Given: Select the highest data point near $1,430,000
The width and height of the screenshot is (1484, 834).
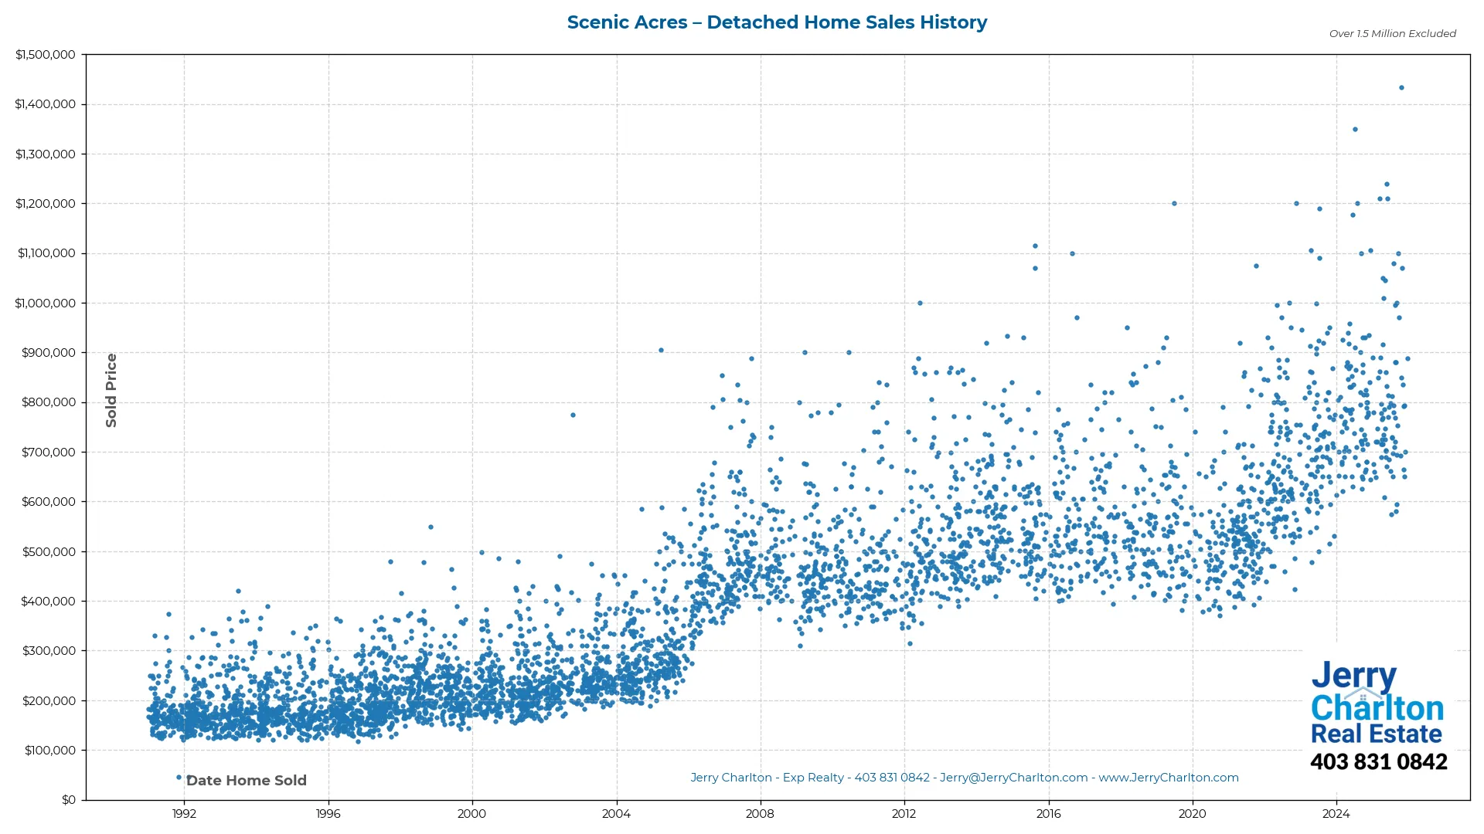Looking at the screenshot, I should coord(1403,86).
